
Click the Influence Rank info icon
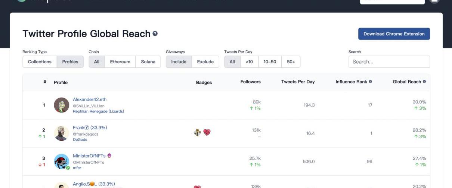(x=371, y=82)
